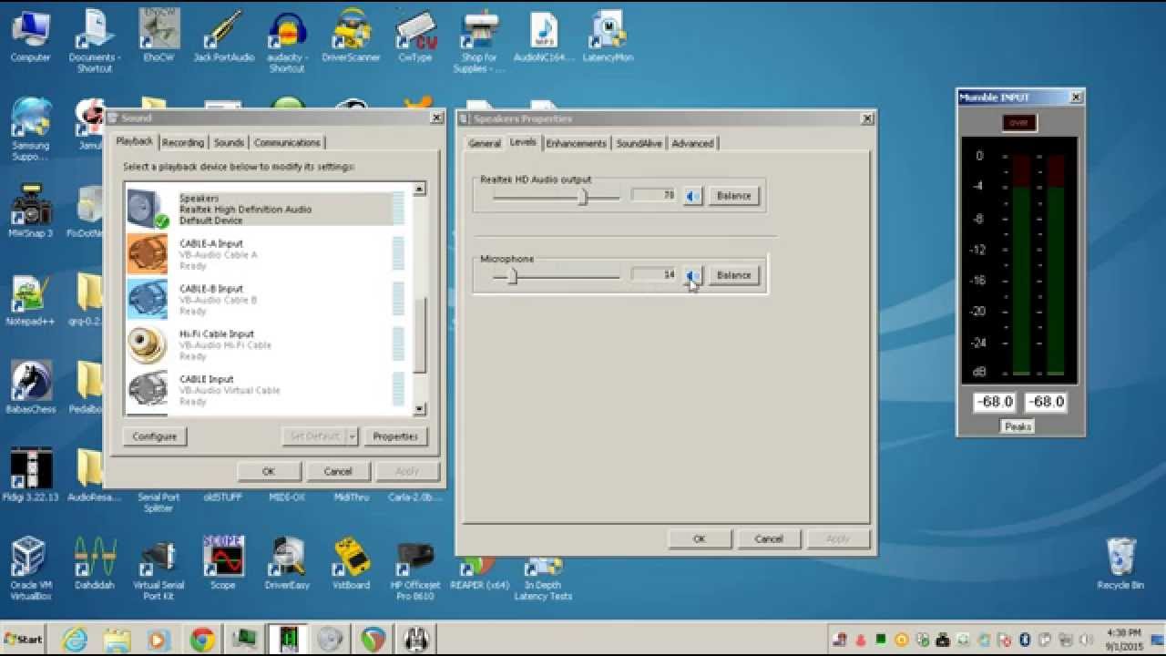Select the CABLE-B Input device icon
Viewport: 1166px width, 656px height.
coord(148,299)
